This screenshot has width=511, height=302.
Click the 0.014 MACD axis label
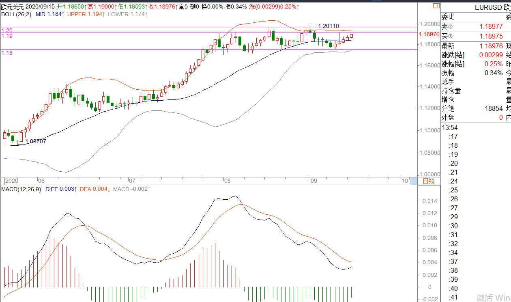431,201
